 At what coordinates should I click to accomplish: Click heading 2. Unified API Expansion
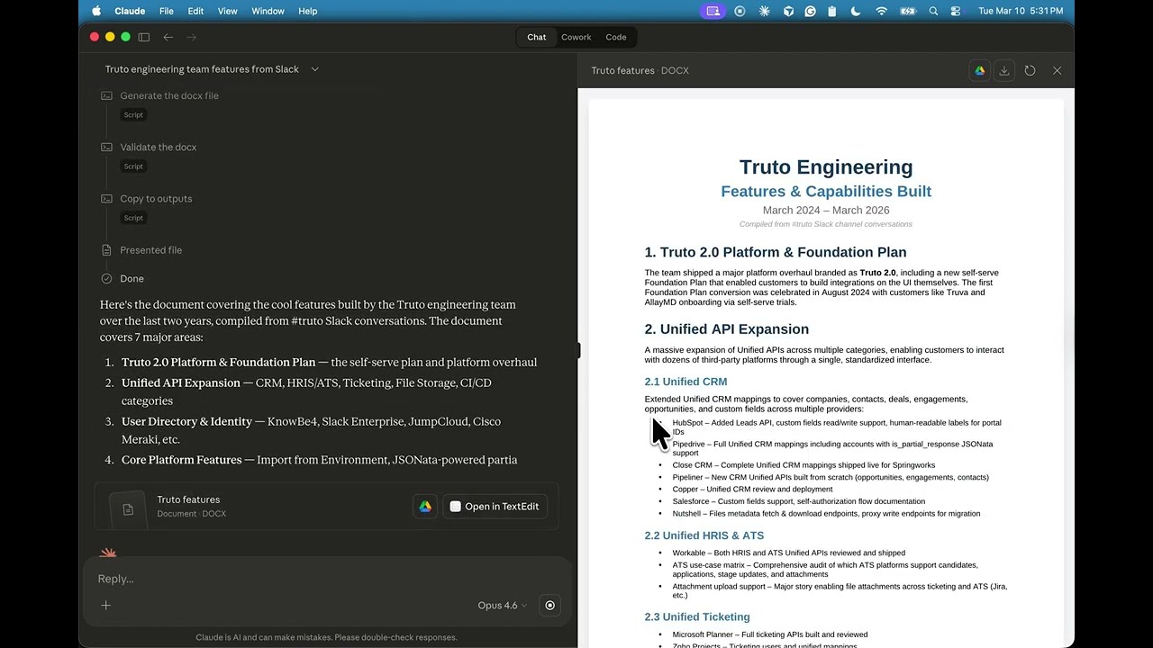(x=727, y=329)
